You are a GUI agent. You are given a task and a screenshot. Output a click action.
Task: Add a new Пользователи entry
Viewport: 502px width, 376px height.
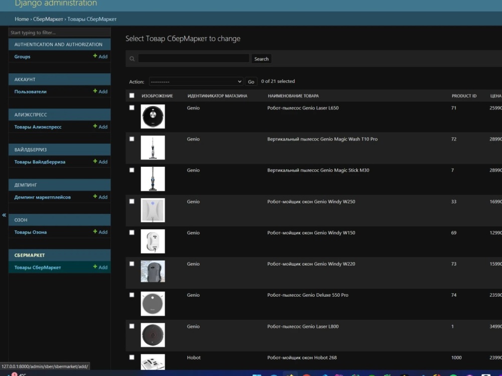tap(100, 91)
